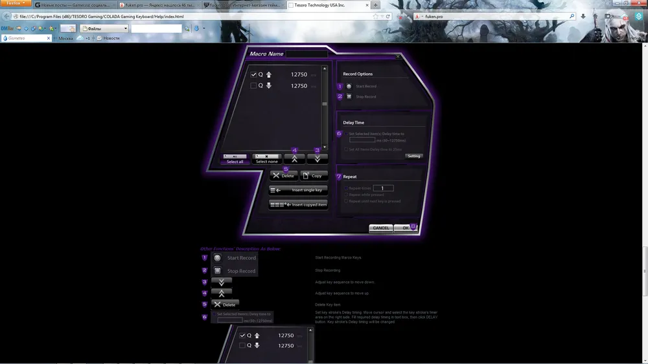This screenshot has width=648, height=364.
Task: Click the Copy button with the page icon
Action: pyautogui.click(x=314, y=176)
